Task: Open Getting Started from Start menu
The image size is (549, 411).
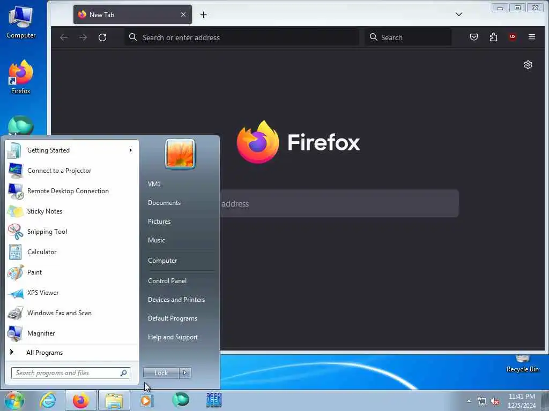Action: point(72,150)
